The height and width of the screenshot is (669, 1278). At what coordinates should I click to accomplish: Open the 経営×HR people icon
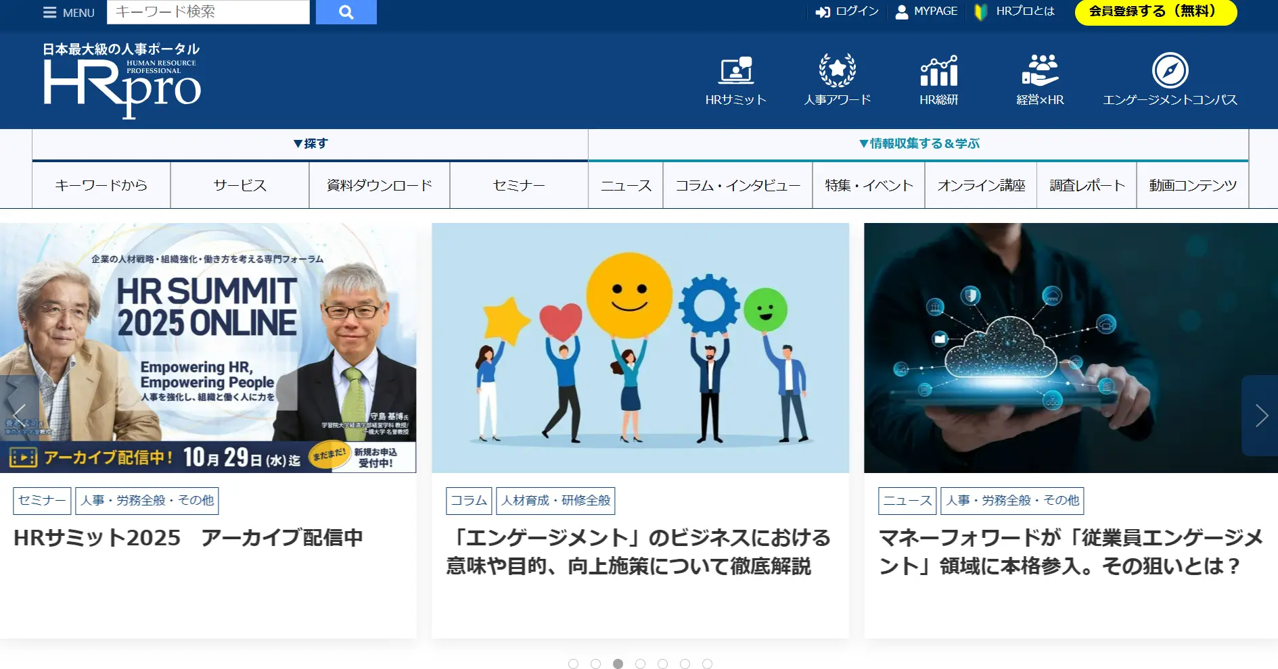pos(1040,70)
